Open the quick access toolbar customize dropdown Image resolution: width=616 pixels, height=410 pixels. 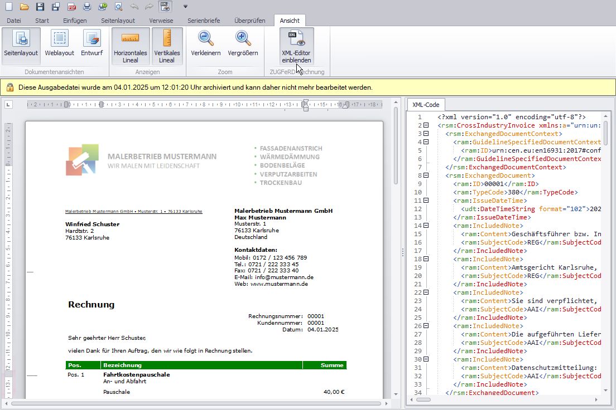coord(185,6)
